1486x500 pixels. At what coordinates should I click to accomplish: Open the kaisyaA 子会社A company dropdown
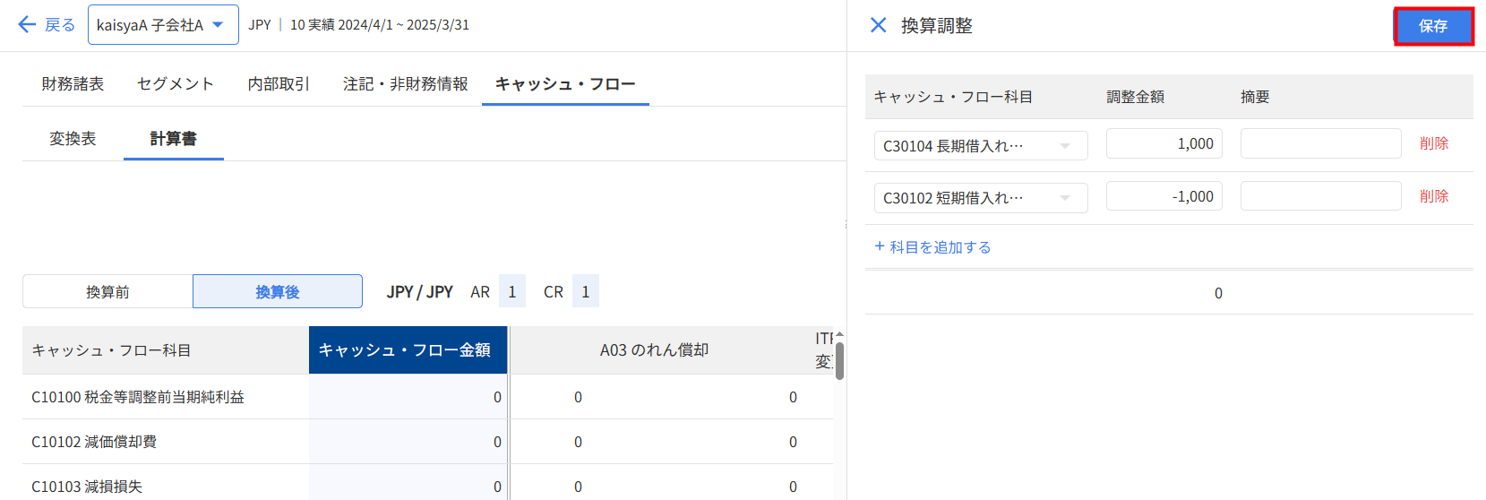[162, 25]
